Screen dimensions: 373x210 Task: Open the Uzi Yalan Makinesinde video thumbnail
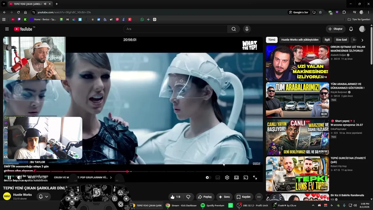point(297,63)
